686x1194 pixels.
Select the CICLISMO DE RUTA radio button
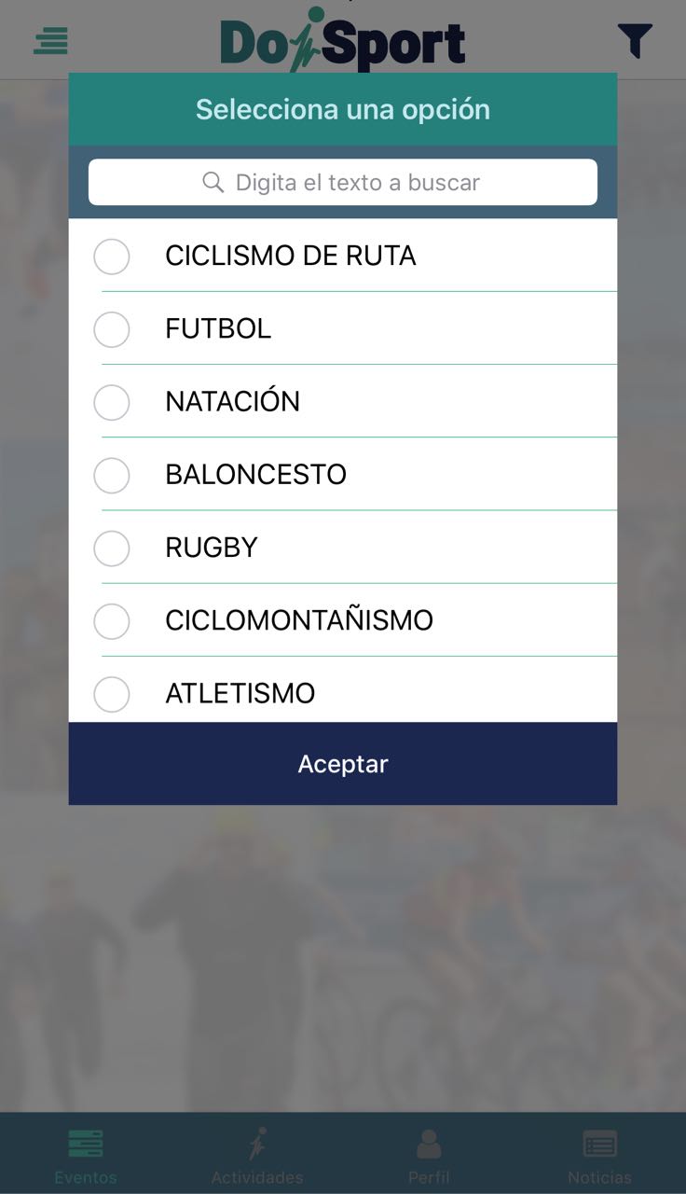(112, 257)
